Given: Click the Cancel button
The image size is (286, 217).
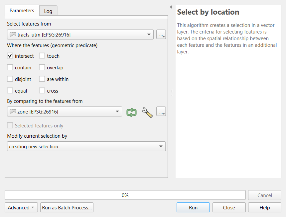Looking at the screenshot, I should [x=265, y=195].
